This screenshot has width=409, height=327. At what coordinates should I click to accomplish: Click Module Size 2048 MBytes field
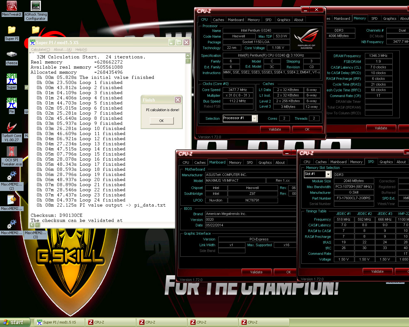(x=354, y=181)
